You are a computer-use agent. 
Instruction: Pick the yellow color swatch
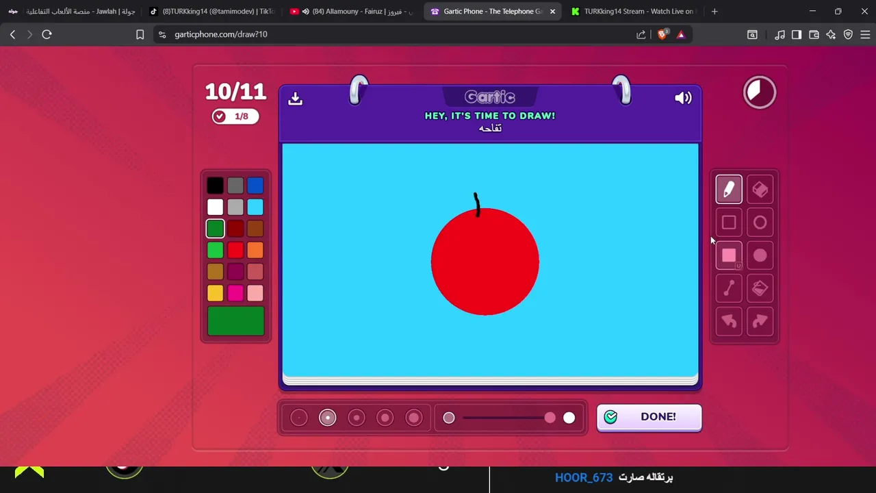[x=215, y=293]
